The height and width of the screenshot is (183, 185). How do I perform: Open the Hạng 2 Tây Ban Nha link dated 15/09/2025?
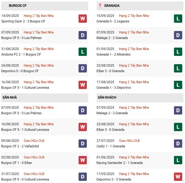coord(134,16)
